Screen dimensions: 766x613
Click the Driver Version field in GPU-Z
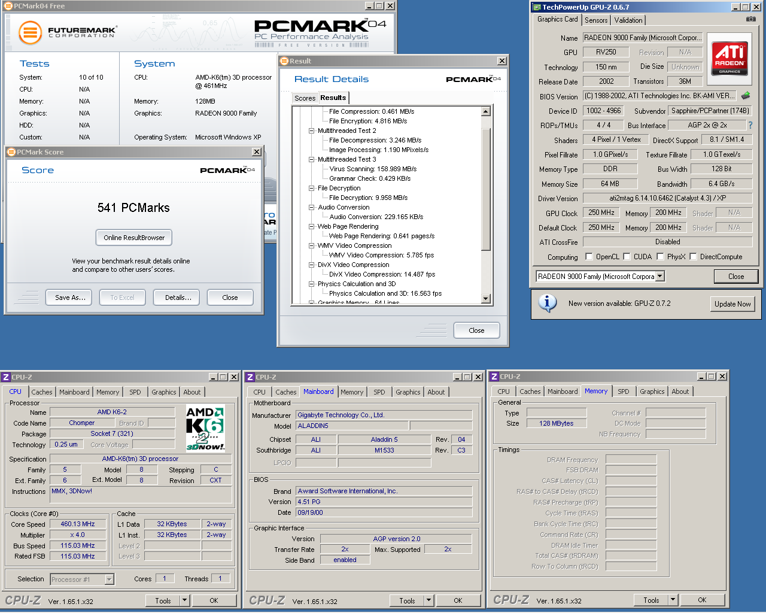point(667,198)
